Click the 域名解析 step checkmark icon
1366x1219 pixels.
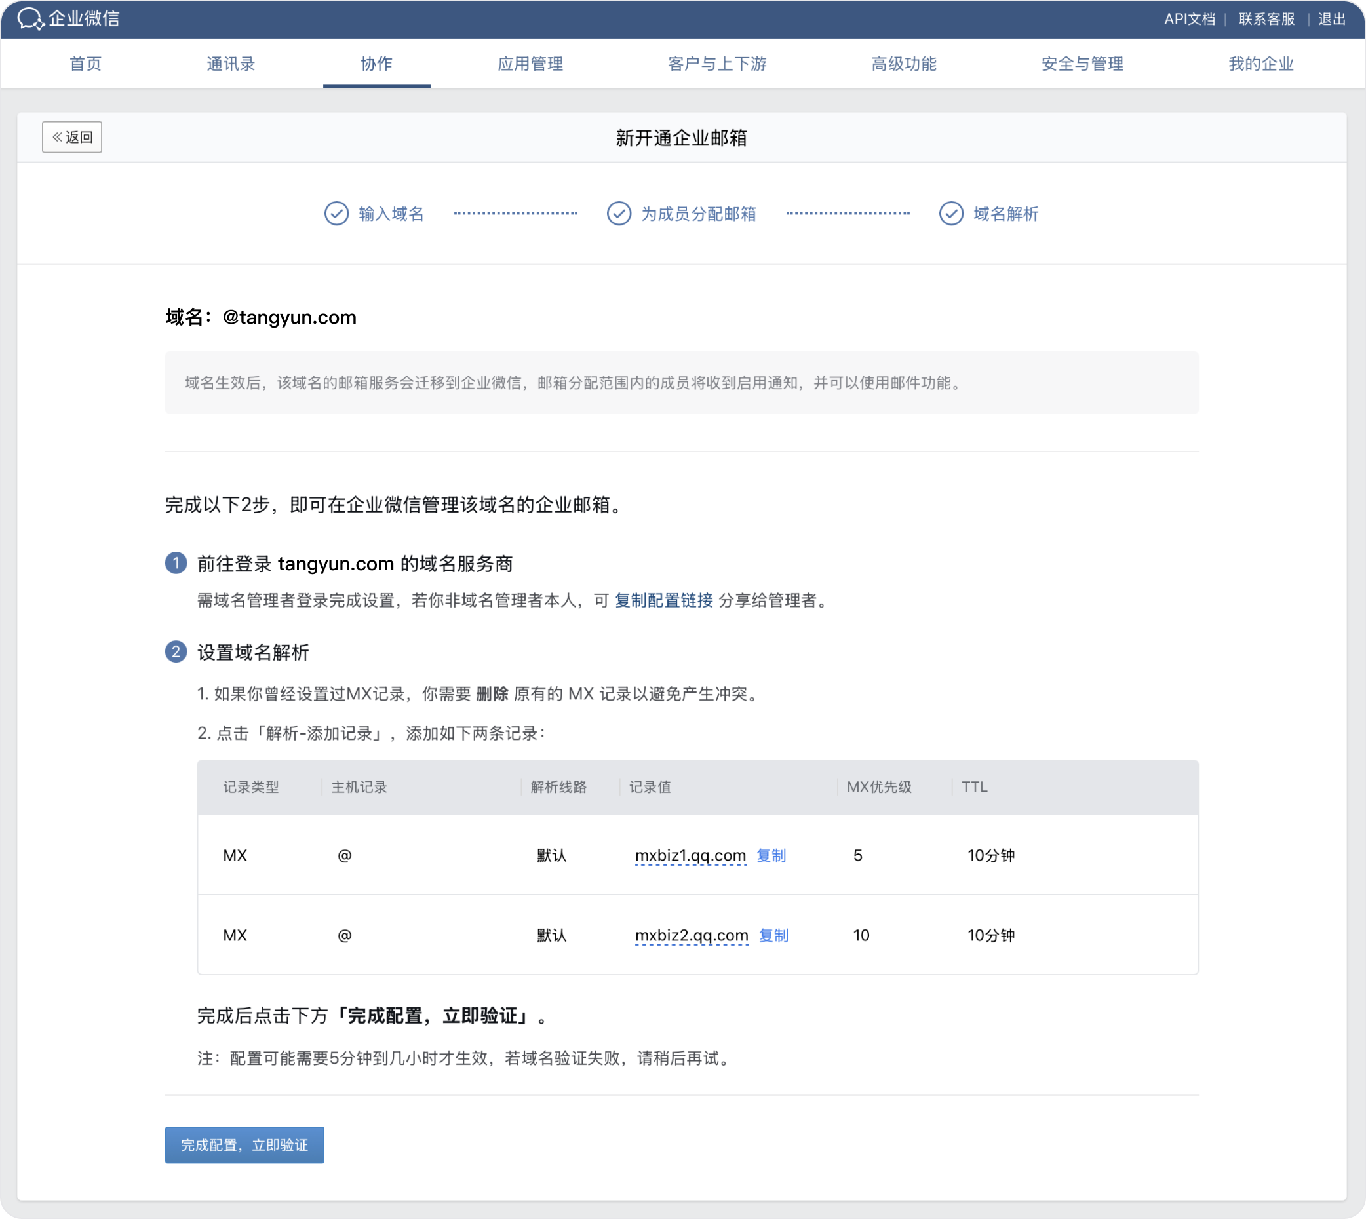pos(950,214)
